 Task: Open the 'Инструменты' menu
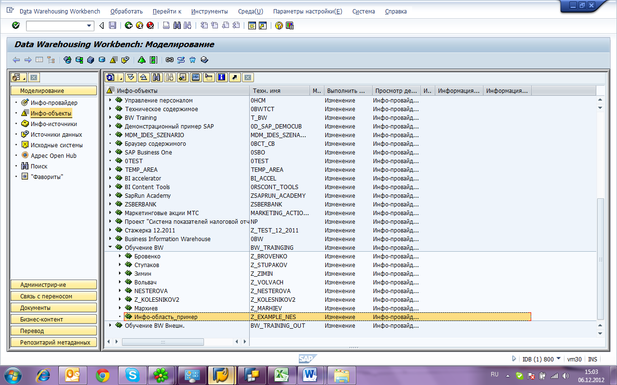pyautogui.click(x=210, y=11)
